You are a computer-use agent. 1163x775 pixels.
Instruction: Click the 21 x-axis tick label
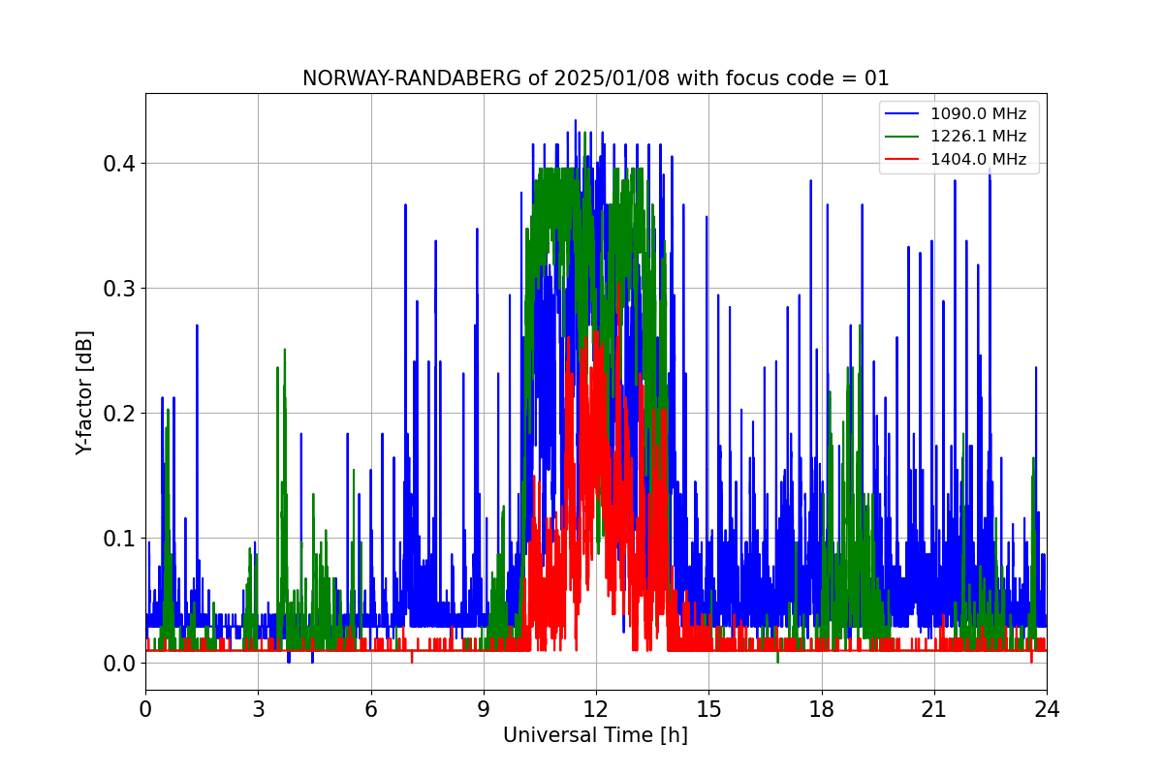tap(934, 709)
